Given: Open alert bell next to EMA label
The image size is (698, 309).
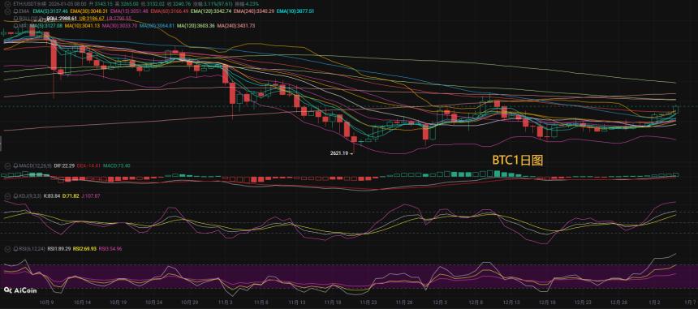Looking at the screenshot, I should (15, 11).
